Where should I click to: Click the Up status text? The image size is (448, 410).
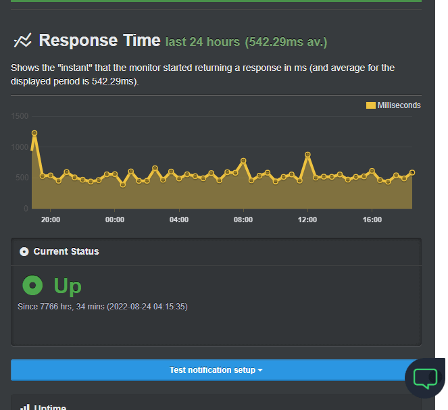[x=68, y=285]
